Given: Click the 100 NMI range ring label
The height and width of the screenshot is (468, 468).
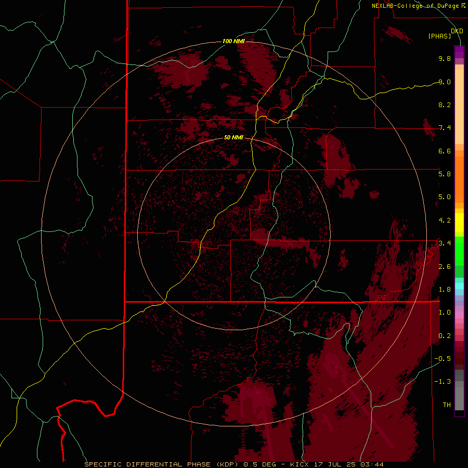Looking at the screenshot, I should coord(233,41).
